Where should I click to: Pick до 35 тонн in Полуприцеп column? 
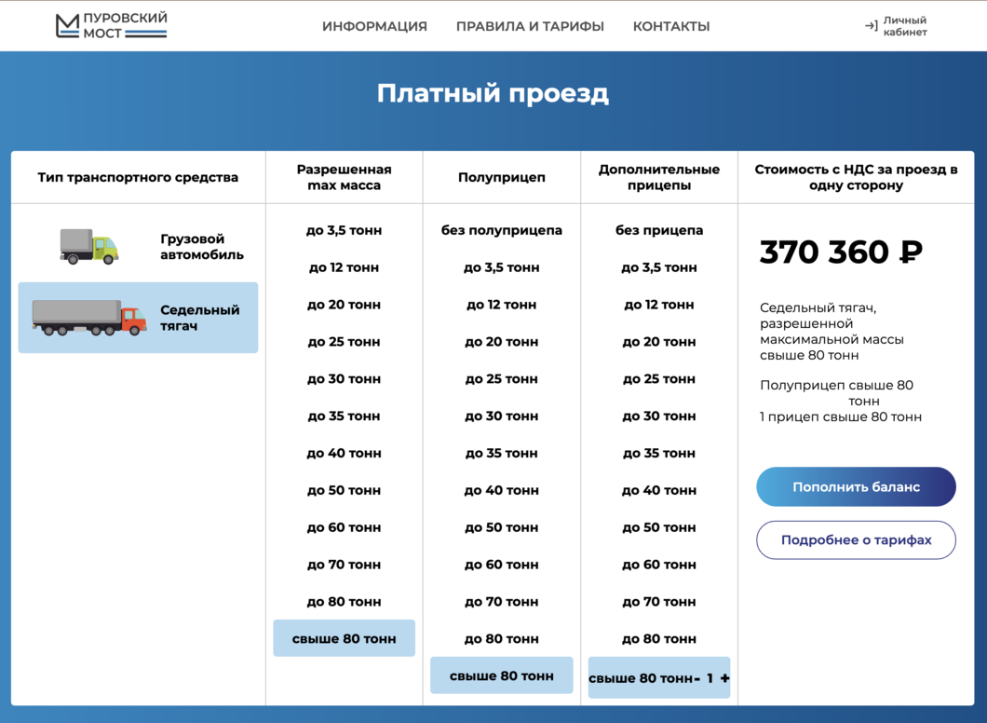point(502,454)
